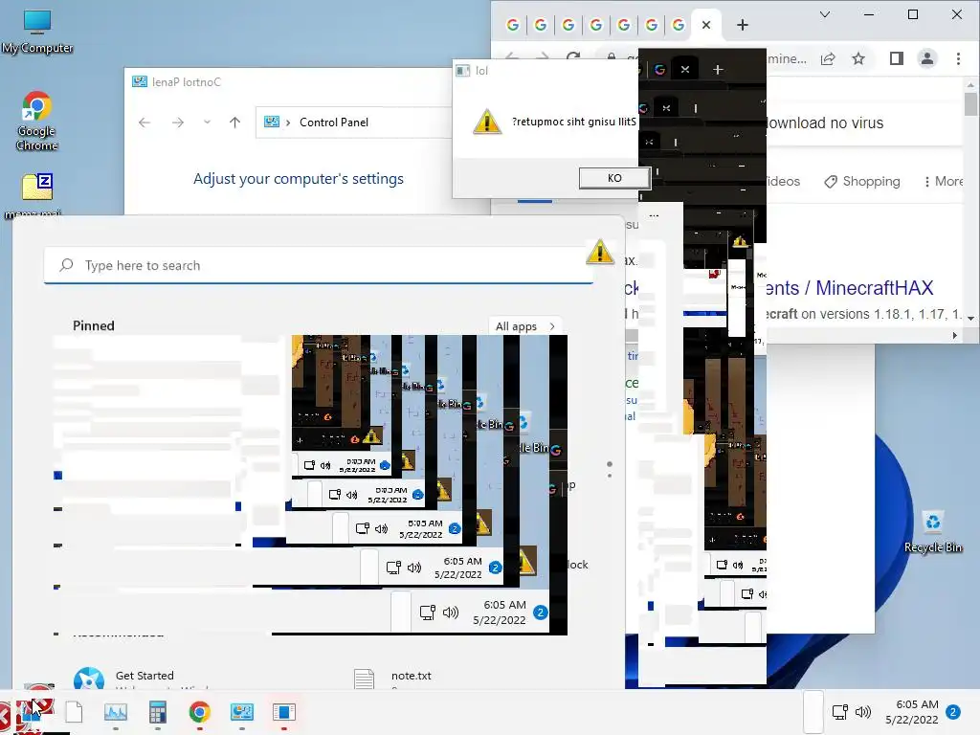Image resolution: width=980 pixels, height=735 pixels.
Task: Show taskbar clock and calendar
Action: tap(912, 712)
